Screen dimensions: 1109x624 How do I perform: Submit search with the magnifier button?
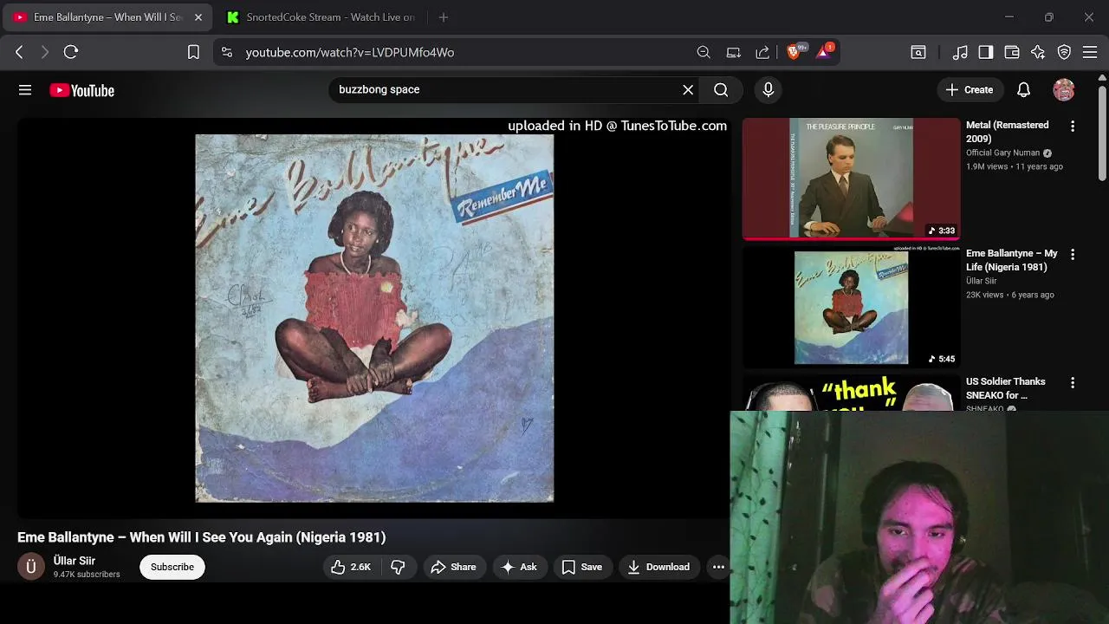721,89
